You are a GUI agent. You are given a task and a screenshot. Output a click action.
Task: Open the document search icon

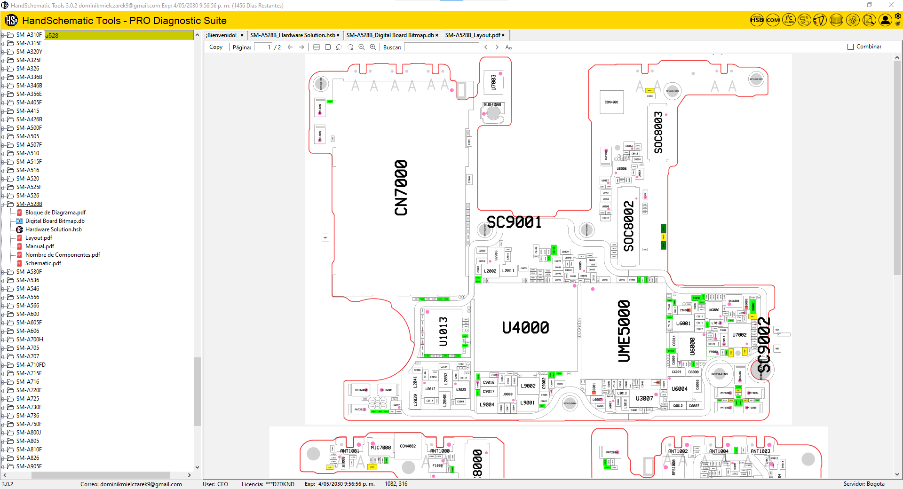869,20
